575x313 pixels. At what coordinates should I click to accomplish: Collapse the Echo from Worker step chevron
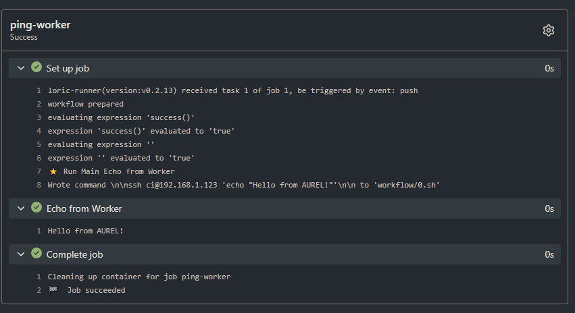pos(21,208)
